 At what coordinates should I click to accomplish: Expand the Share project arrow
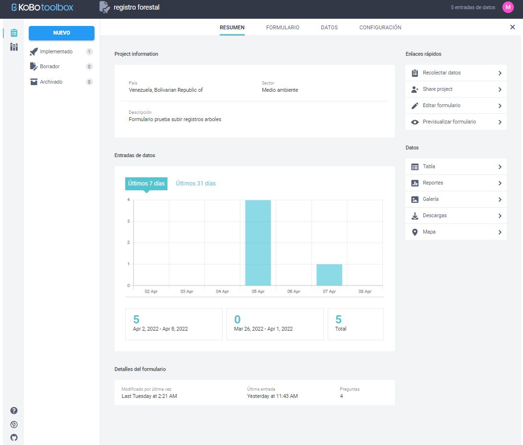(499, 89)
